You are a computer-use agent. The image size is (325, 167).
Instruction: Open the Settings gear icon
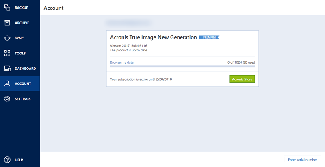tap(7, 99)
